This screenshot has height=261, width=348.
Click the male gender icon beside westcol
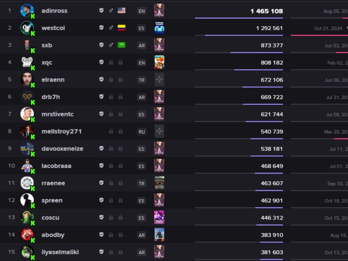click(x=111, y=28)
